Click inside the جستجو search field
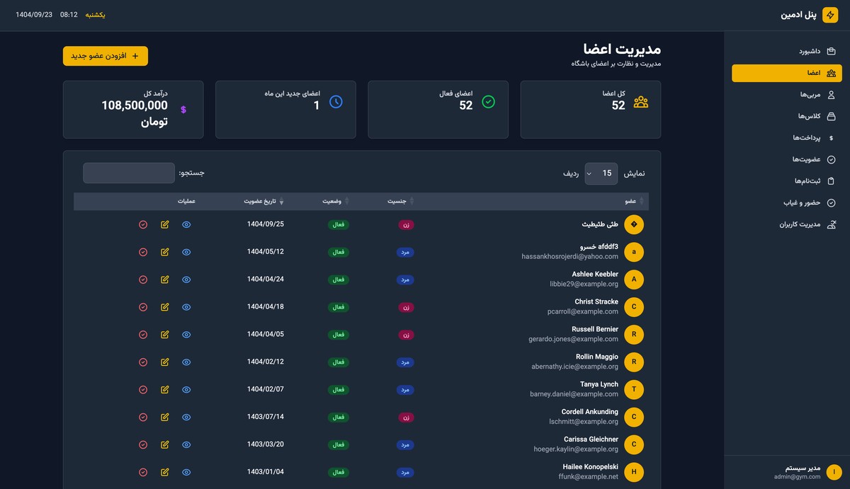 [x=128, y=173]
